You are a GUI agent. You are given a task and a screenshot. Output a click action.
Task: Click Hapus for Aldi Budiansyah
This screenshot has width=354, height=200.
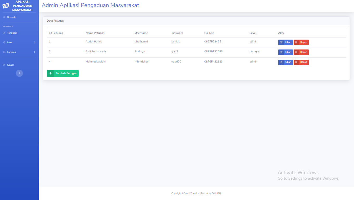point(301,52)
